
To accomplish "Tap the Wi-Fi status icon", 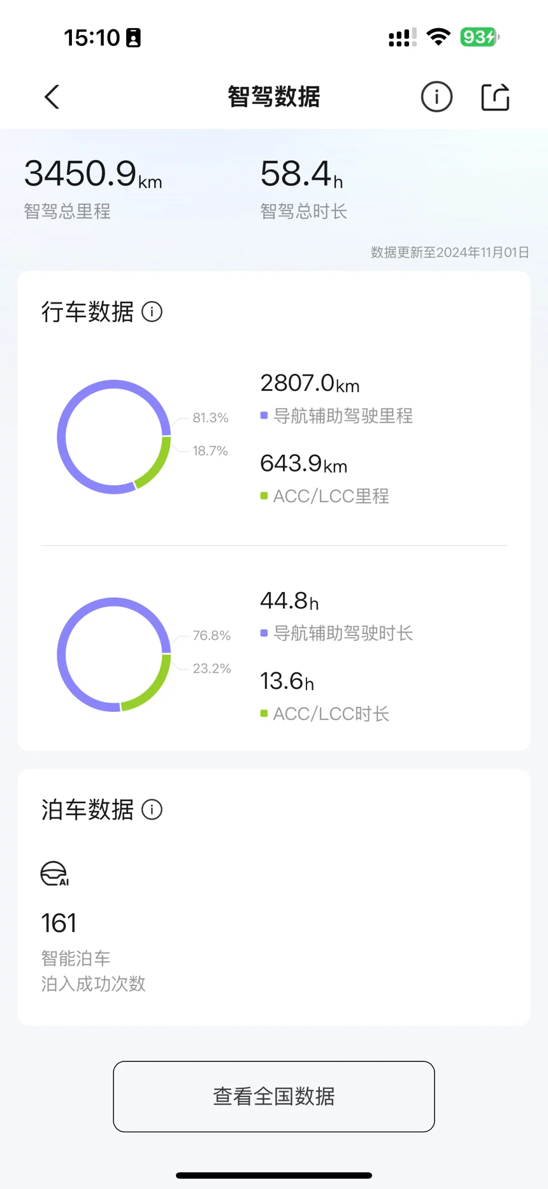I will 438,37.
